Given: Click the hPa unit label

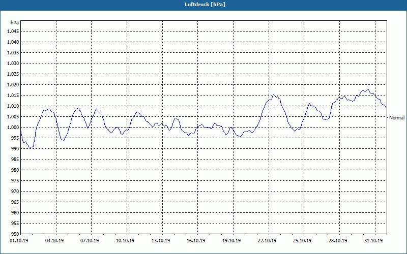Looking at the screenshot, I should pos(15,23).
